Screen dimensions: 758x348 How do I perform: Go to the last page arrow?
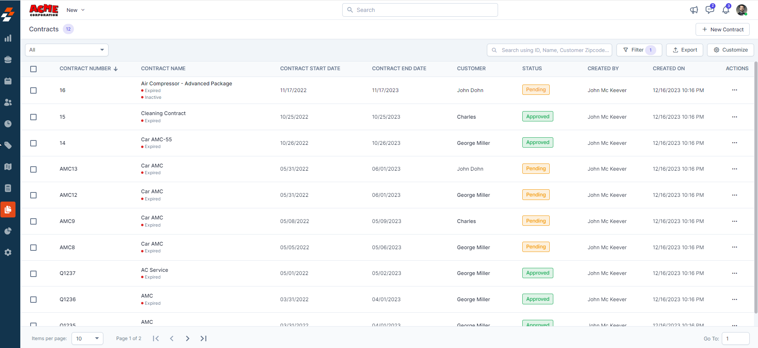pos(204,338)
